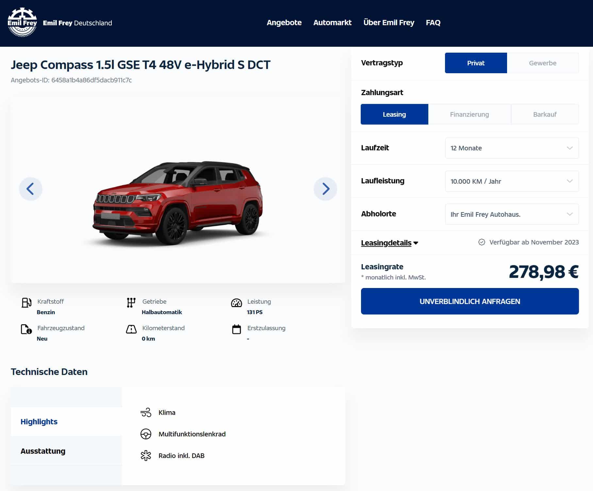593x491 pixels.
Task: Click the Kraftstoff fuel pump icon
Action: (26, 303)
